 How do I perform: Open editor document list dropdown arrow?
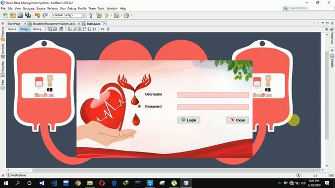322,23
